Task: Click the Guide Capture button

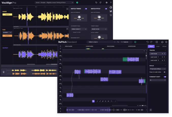Action: pos(7,14)
